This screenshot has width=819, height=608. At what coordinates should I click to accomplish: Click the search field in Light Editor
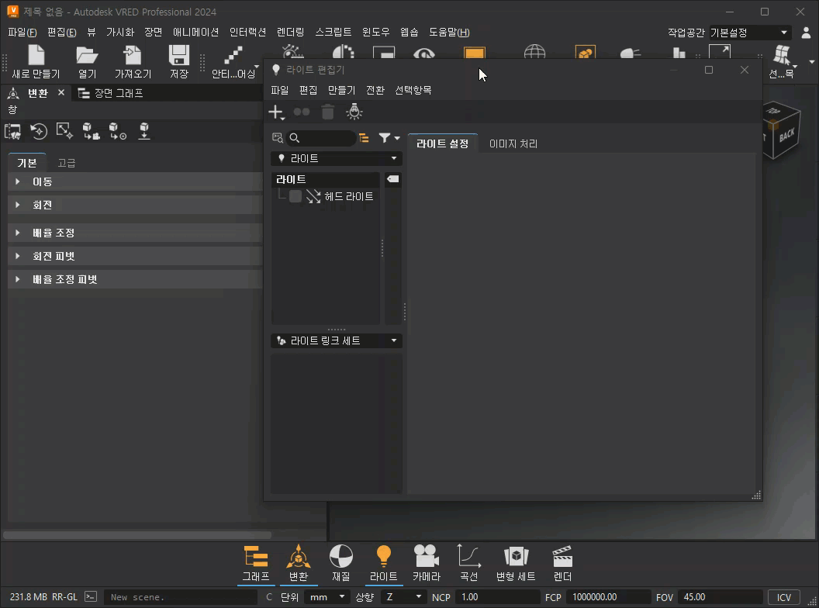click(321, 138)
